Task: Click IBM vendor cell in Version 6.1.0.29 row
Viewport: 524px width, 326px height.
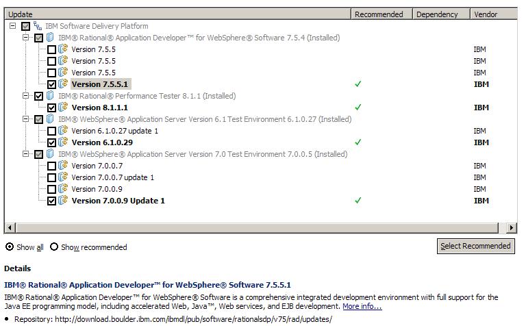Action: [x=482, y=142]
